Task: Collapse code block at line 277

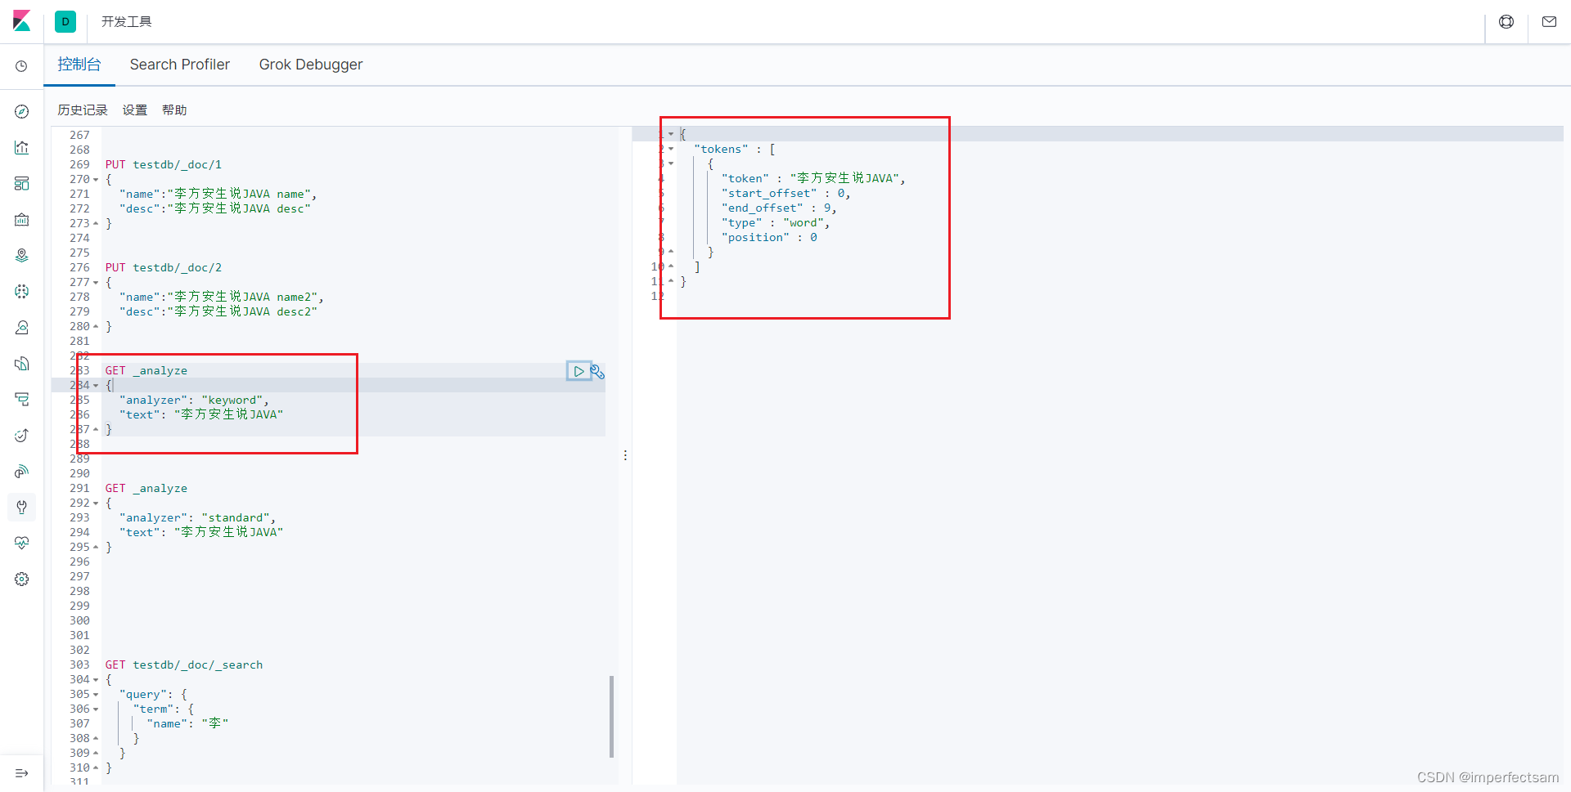Action: coord(96,283)
